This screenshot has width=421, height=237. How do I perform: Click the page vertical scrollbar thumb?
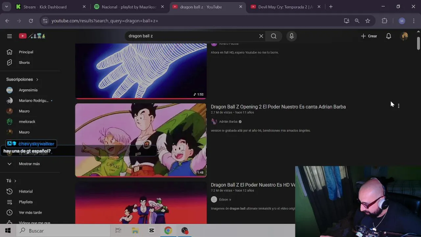pyautogui.click(x=418, y=43)
